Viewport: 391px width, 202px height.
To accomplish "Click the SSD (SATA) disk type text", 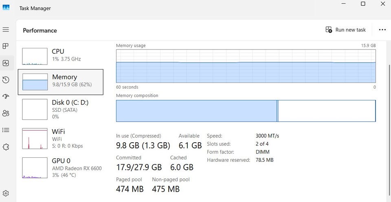I will (65, 110).
